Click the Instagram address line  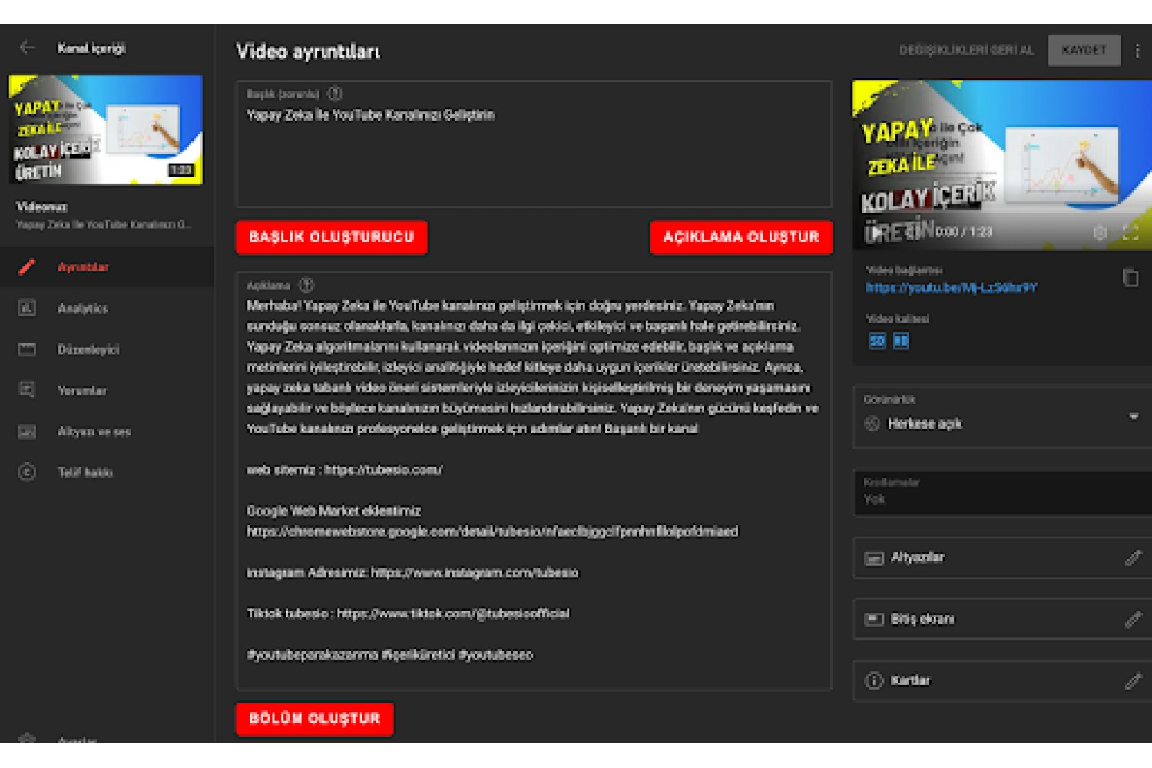click(x=412, y=572)
